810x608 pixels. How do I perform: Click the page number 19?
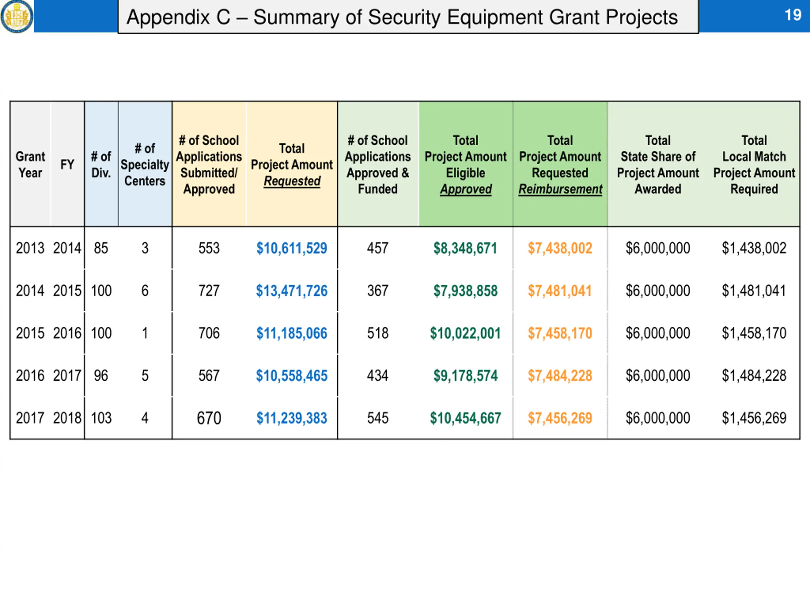click(793, 15)
